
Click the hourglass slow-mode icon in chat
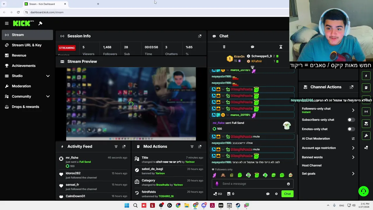tap(281, 47)
